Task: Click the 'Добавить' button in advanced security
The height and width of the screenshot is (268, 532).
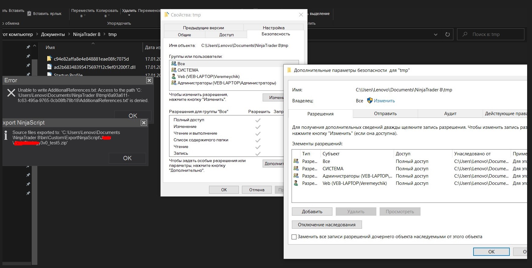Action: coord(312,212)
